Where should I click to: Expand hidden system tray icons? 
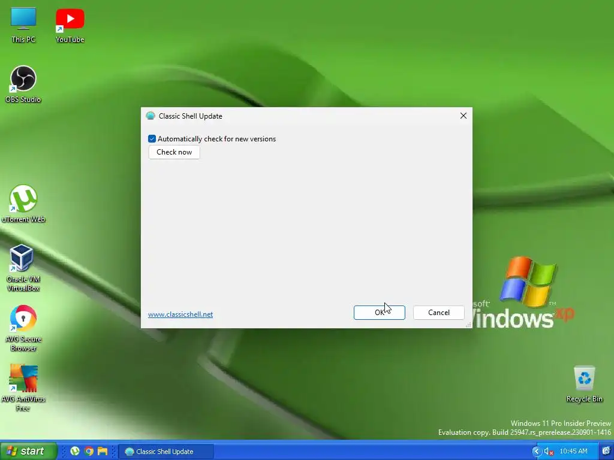pos(537,452)
